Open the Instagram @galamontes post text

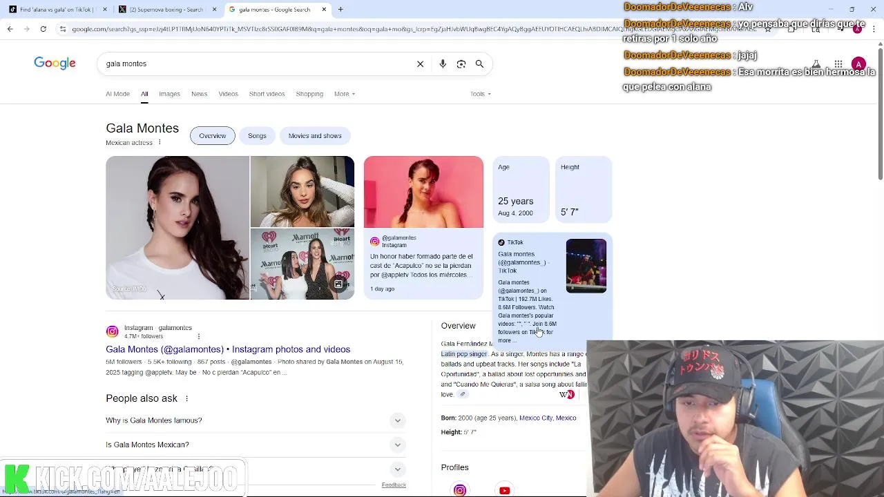click(421, 265)
